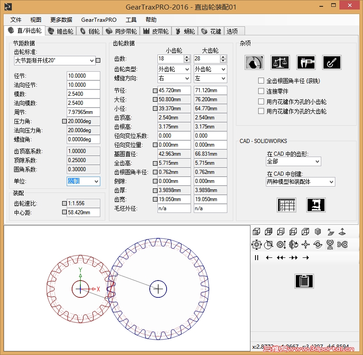Click the gear inspection icon in 杂项

[x=254, y=63]
